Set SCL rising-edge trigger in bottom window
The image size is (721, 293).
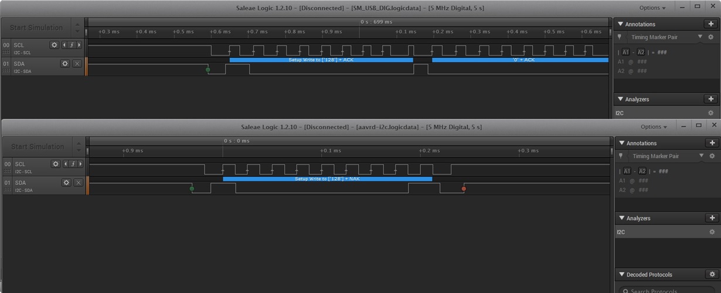(73, 164)
